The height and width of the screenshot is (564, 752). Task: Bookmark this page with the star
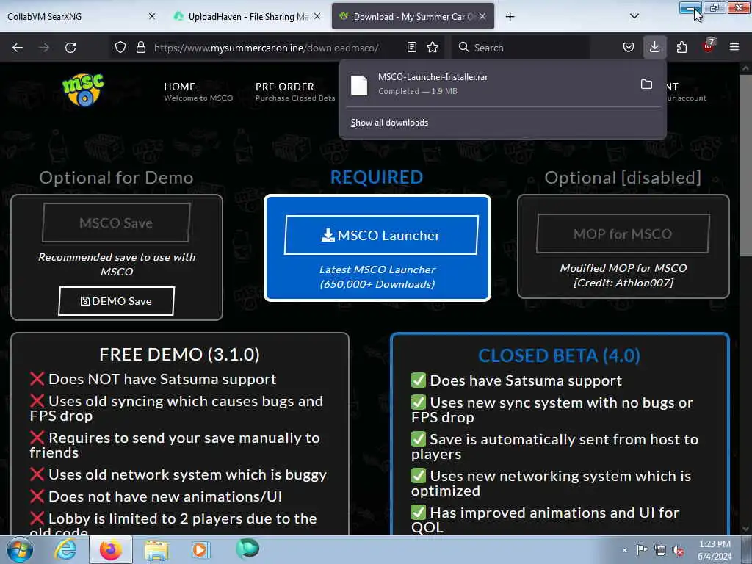tap(433, 48)
